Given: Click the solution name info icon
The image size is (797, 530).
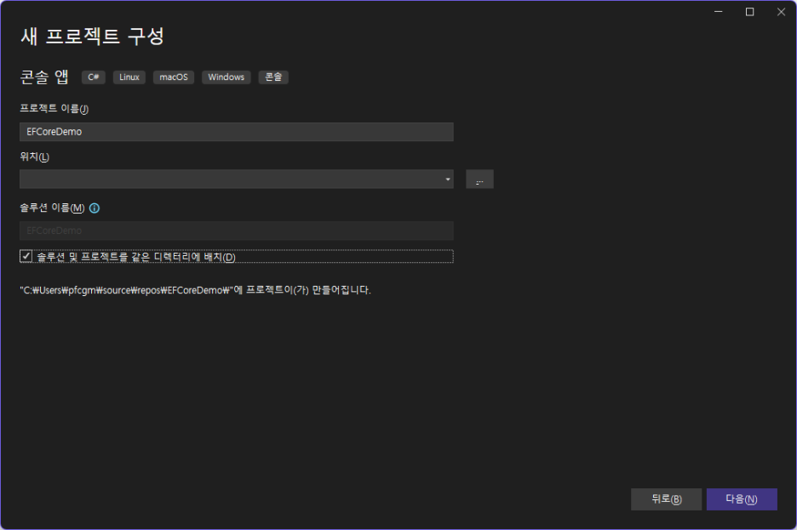Looking at the screenshot, I should (95, 208).
